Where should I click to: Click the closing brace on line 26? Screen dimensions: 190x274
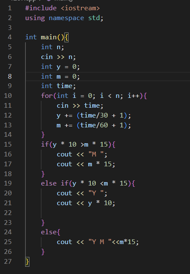(43, 252)
